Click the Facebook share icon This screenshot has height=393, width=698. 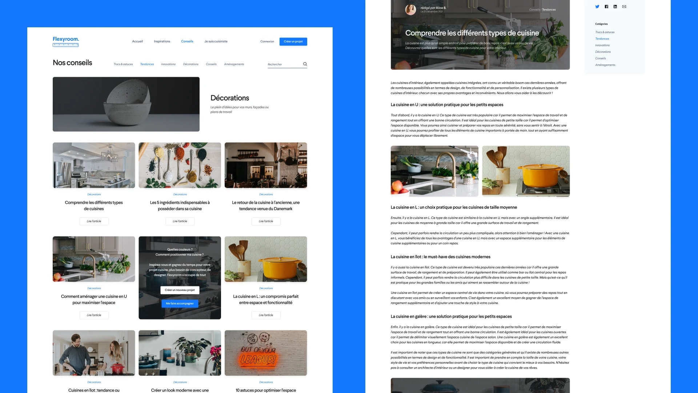tap(606, 7)
